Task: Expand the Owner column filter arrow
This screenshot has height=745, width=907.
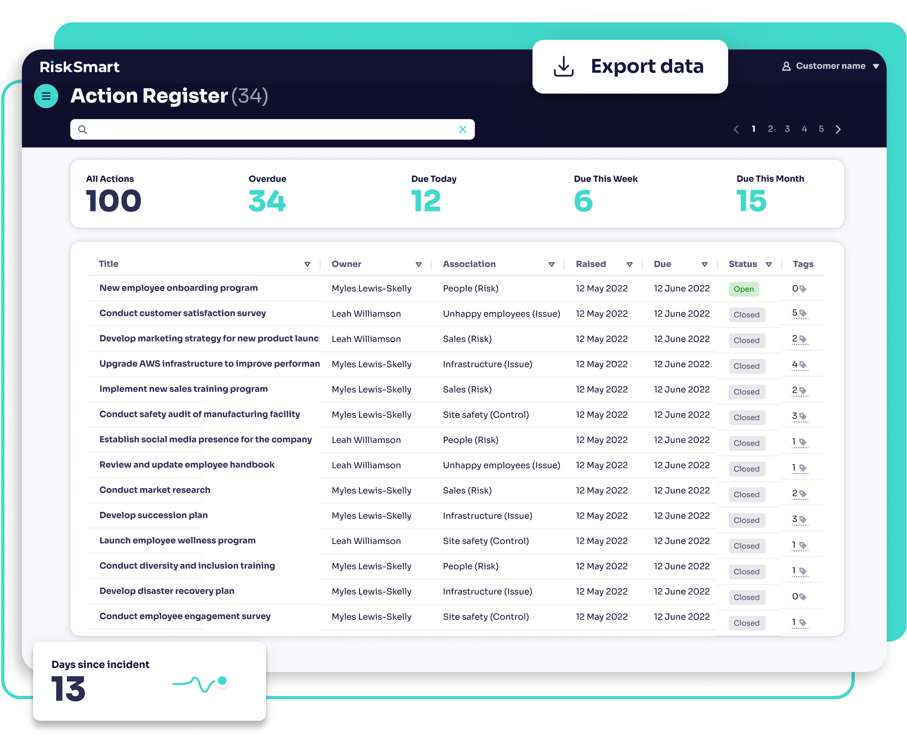Action: tap(418, 264)
